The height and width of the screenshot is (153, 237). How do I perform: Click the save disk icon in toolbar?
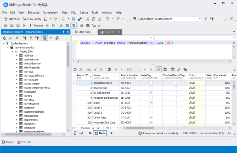click(x=73, y=19)
